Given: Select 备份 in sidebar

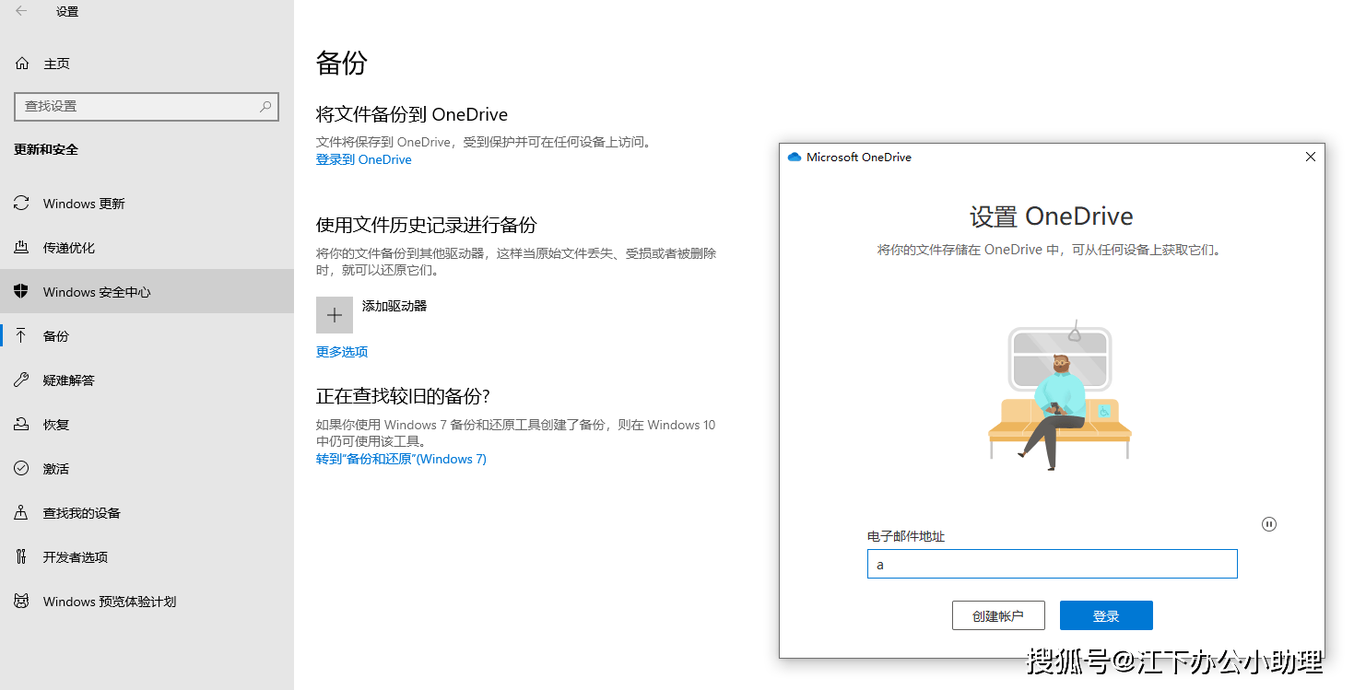Looking at the screenshot, I should tap(147, 336).
